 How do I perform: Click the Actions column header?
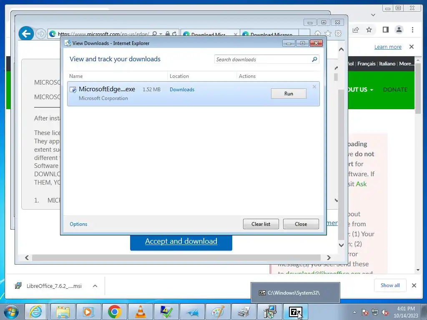tap(247, 76)
